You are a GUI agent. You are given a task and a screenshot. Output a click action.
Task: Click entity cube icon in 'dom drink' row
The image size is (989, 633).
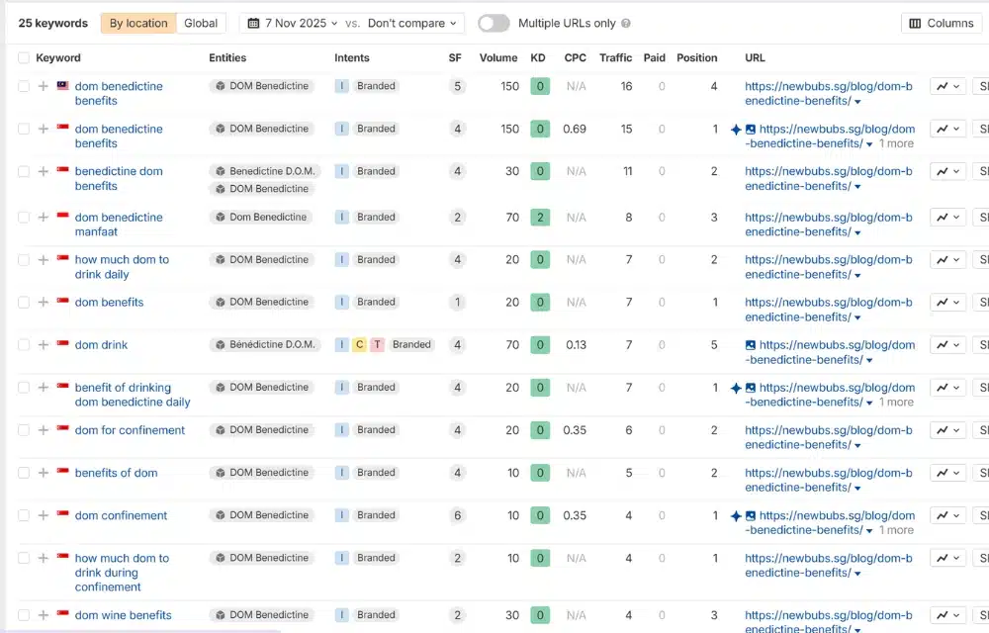pyautogui.click(x=221, y=345)
